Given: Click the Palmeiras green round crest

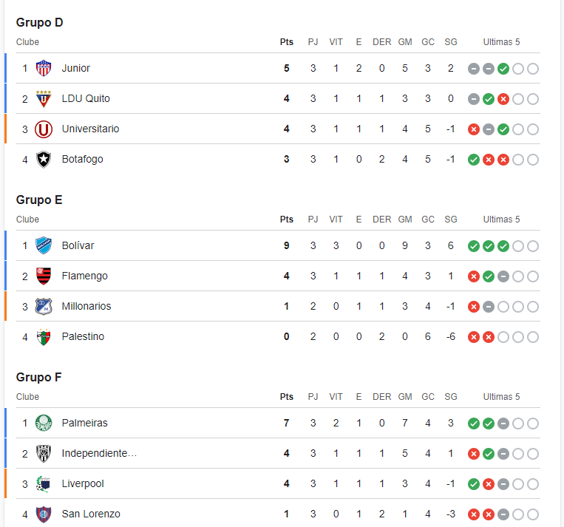Looking at the screenshot, I should coord(44,423).
